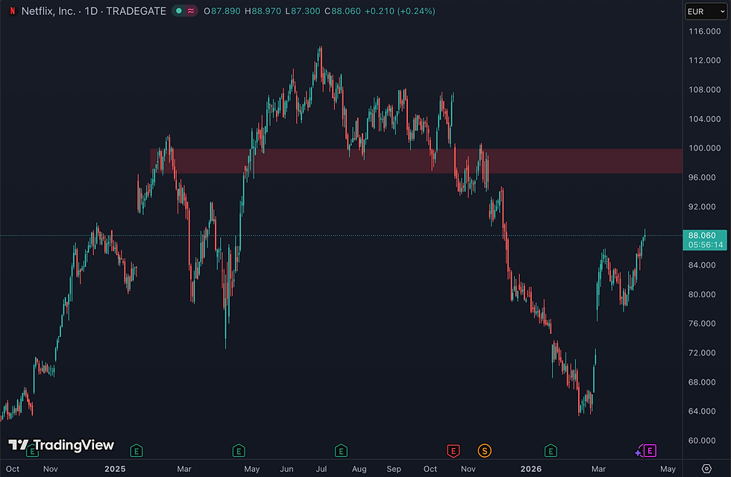This screenshot has width=731, height=477.
Task: Click the Jun label on the time axis
Action: 286,469
